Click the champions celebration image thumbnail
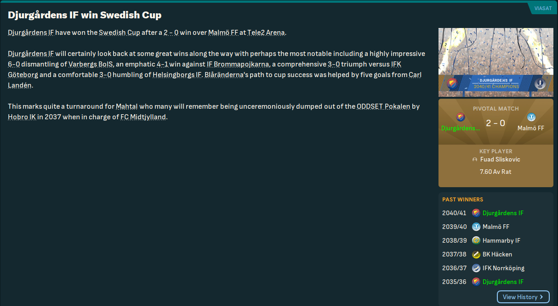The image size is (558, 306). (x=495, y=50)
